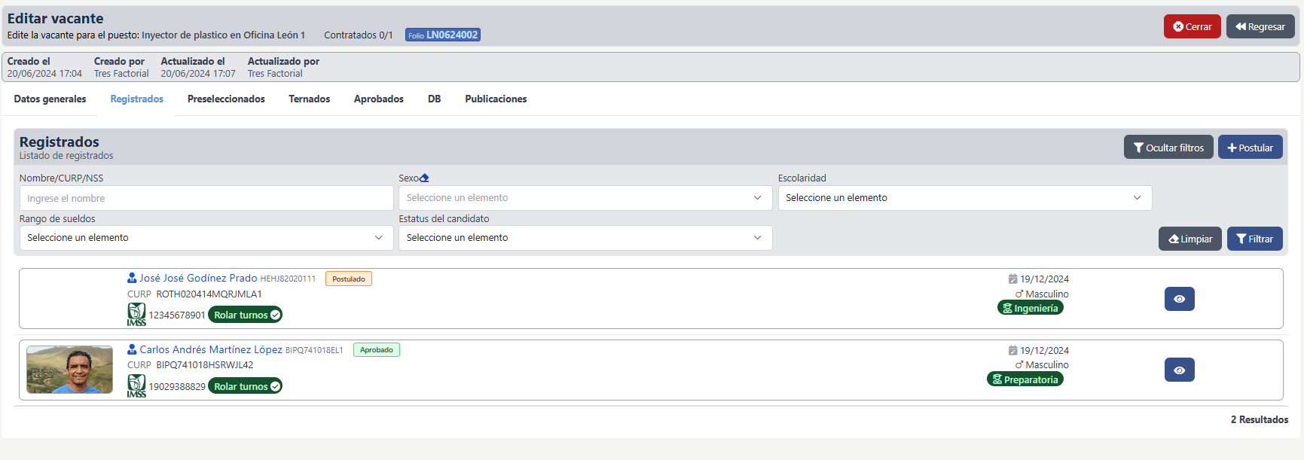Click the person icon beside José José Godínez Prado
1304x460 pixels.
coord(132,278)
